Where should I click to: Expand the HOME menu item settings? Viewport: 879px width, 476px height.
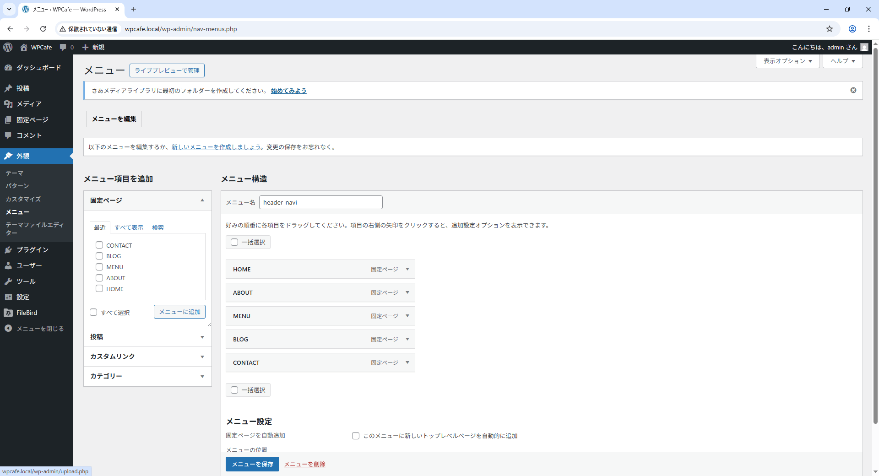(407, 269)
